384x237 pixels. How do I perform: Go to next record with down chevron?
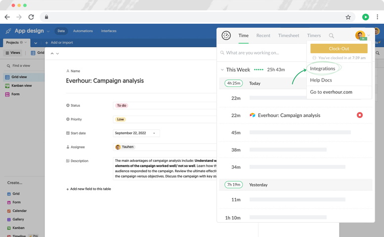57,53
